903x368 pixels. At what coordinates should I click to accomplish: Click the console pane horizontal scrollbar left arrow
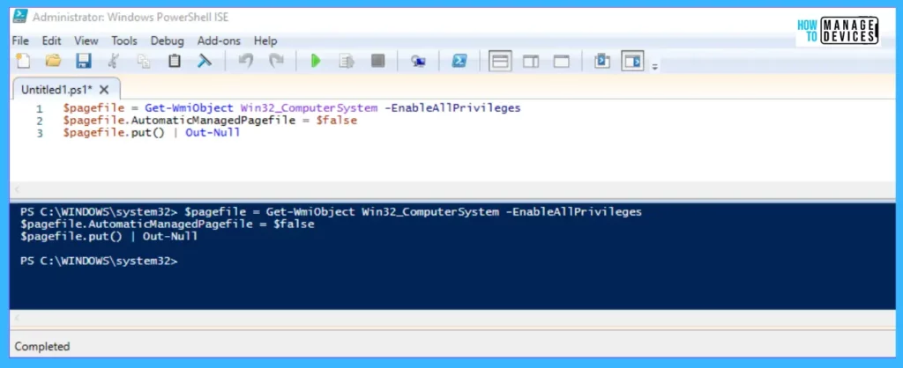pos(18,318)
